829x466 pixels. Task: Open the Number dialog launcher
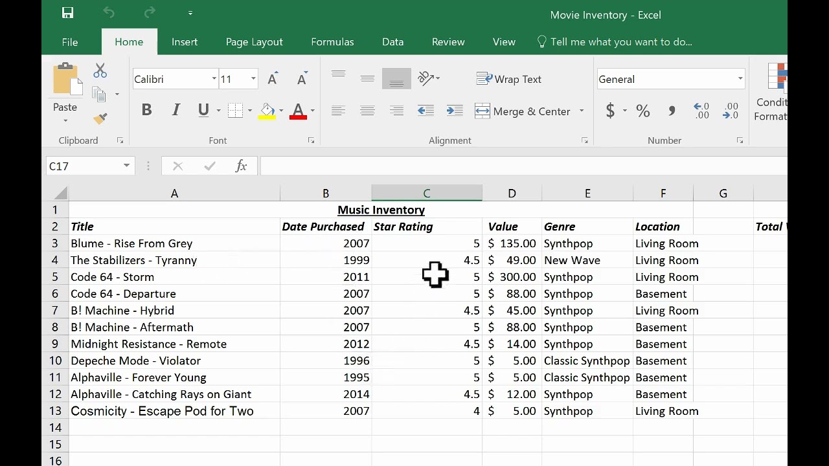740,140
